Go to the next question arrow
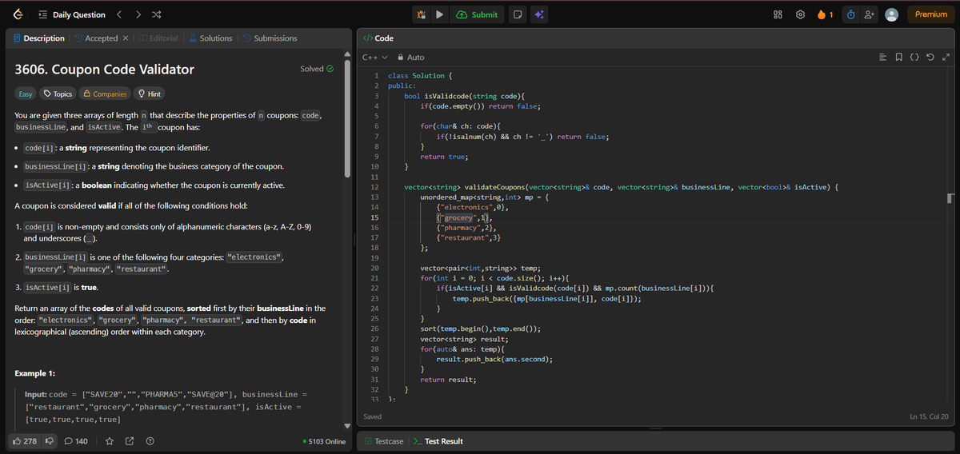The width and height of the screenshot is (960, 454). tap(138, 14)
